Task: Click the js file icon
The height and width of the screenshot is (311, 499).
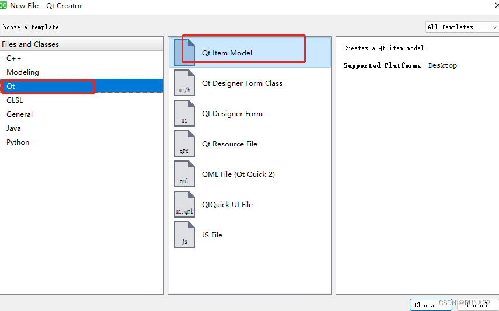Action: click(184, 235)
